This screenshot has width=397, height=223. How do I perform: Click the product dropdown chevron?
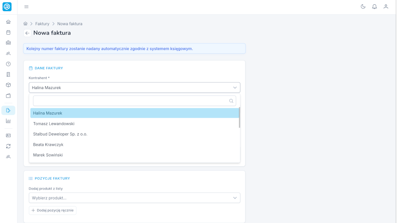(x=235, y=198)
